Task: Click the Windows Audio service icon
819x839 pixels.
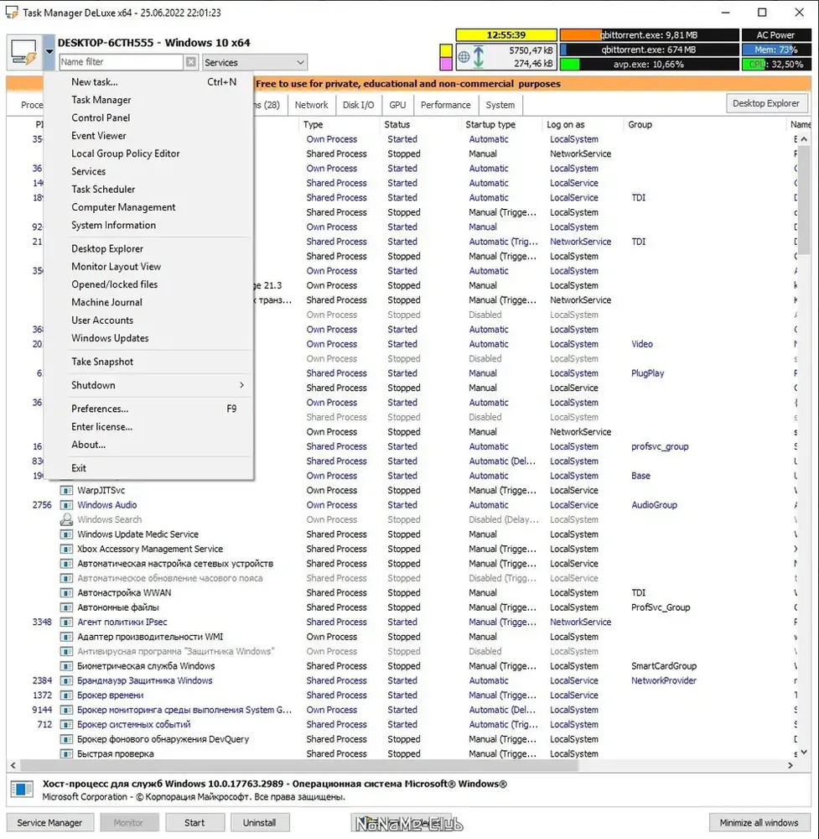Action: [x=66, y=505]
